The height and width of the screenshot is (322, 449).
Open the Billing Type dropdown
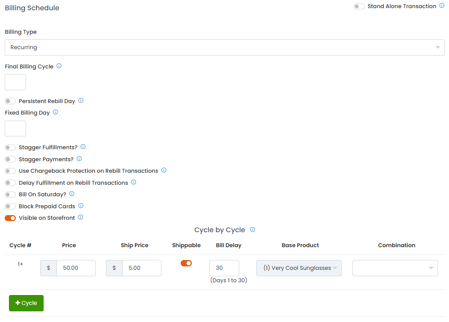click(x=224, y=47)
